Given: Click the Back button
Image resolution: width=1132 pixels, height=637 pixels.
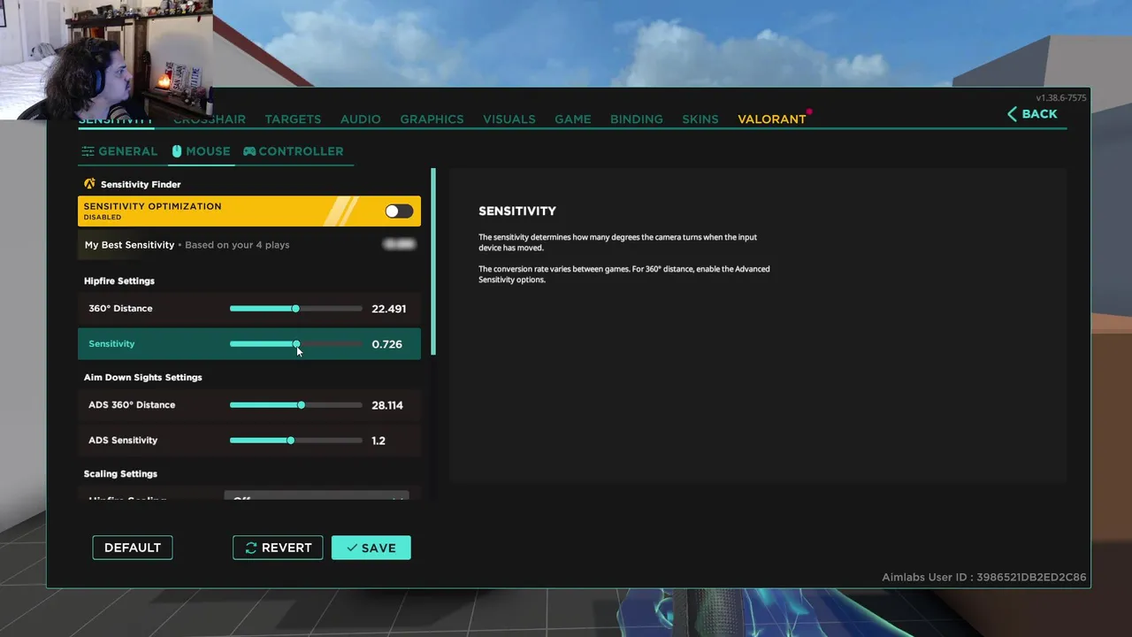Looking at the screenshot, I should pos(1032,114).
